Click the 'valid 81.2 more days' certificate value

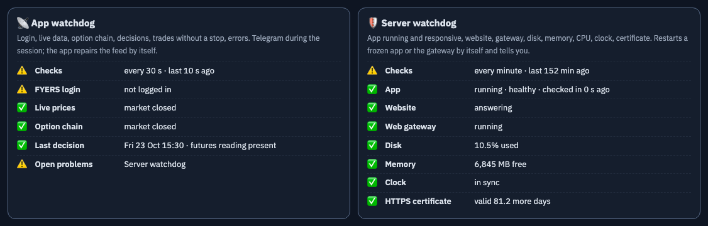512,201
